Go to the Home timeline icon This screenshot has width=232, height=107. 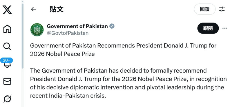click(7, 29)
